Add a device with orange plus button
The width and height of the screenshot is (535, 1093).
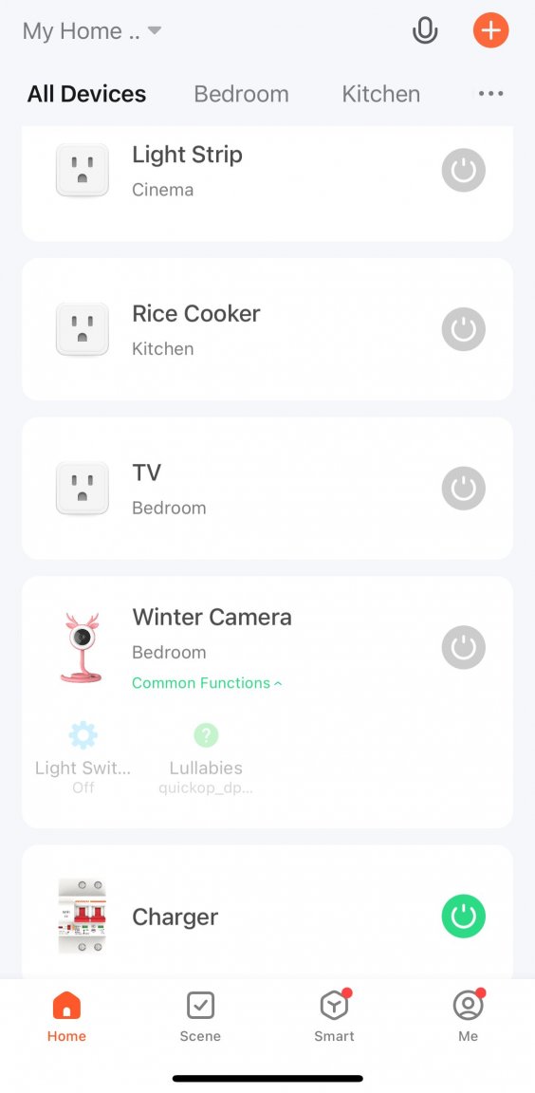pyautogui.click(x=491, y=30)
